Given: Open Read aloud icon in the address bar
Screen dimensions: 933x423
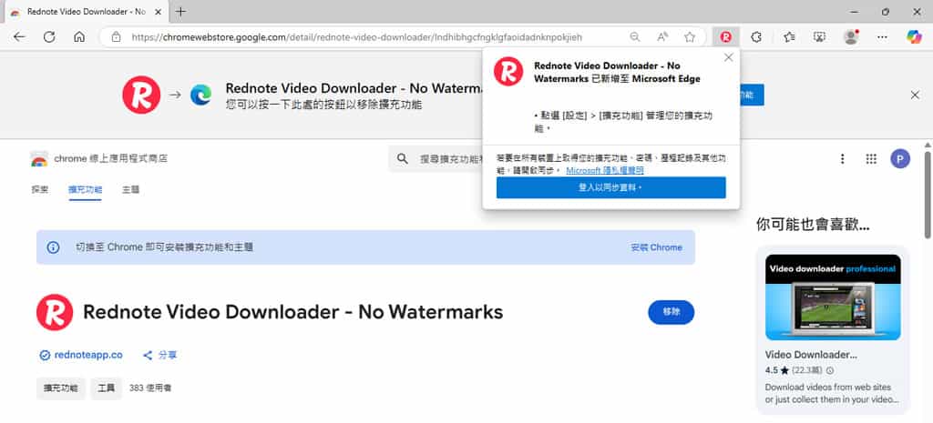Looking at the screenshot, I should 662,36.
